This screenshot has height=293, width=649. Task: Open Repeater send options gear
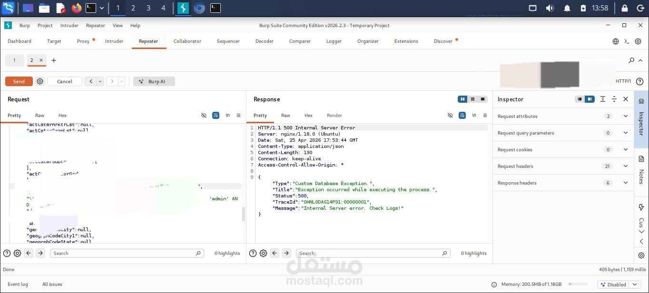40,81
